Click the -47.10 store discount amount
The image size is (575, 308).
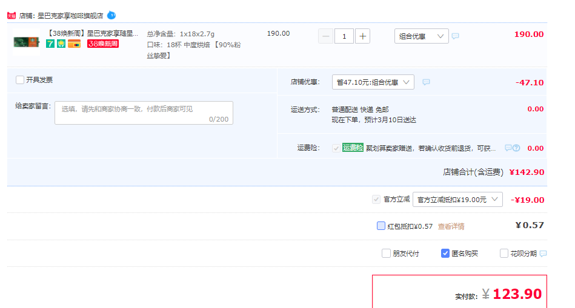coord(530,83)
